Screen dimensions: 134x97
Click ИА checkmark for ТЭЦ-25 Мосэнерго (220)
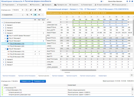coord(35,54)
